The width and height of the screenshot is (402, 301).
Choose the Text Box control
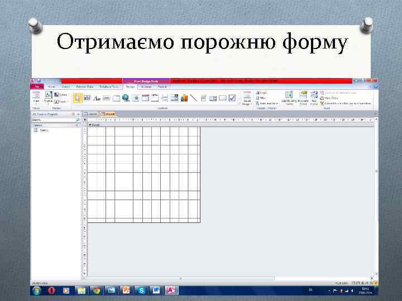coord(87,98)
